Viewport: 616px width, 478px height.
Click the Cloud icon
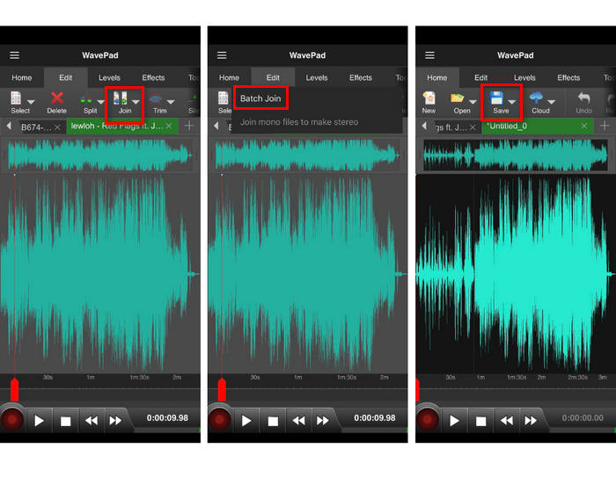pos(536,98)
